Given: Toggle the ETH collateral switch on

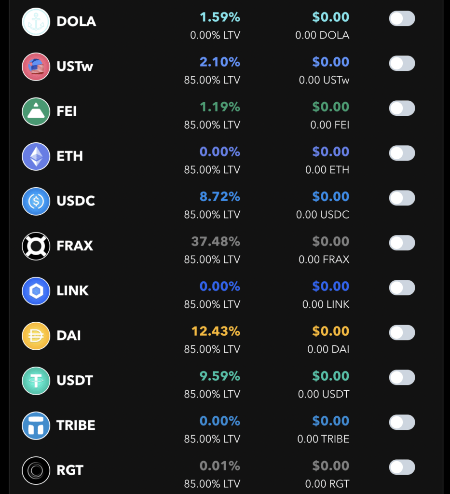Looking at the screenshot, I should (x=402, y=153).
